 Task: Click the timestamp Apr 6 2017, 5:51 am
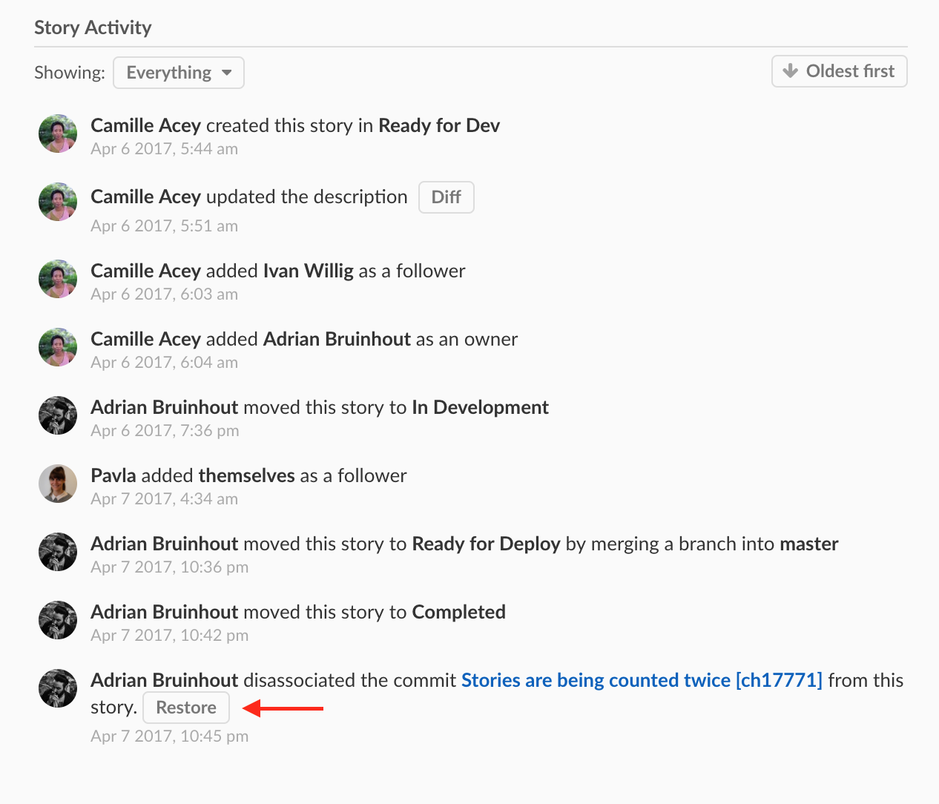click(165, 226)
